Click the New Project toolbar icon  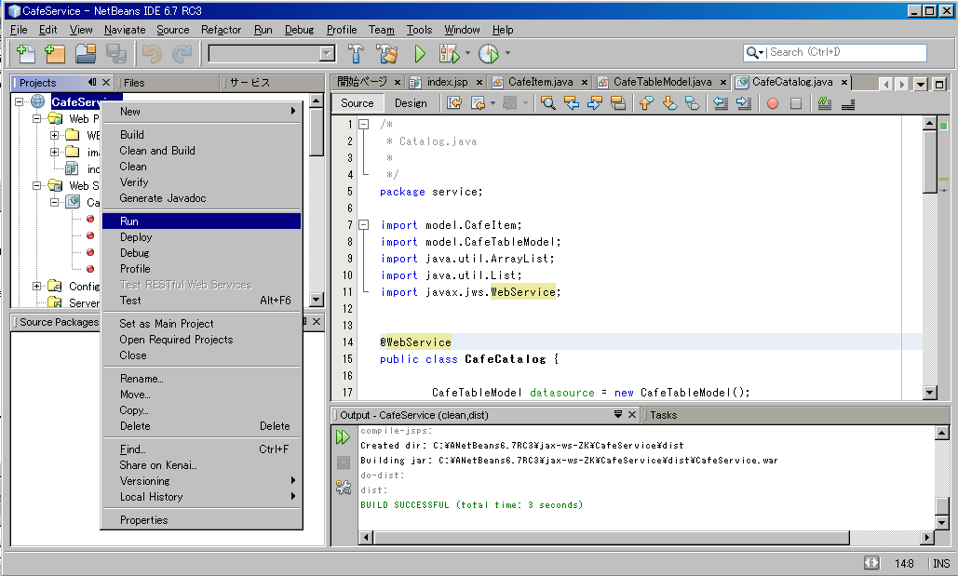[x=54, y=54]
